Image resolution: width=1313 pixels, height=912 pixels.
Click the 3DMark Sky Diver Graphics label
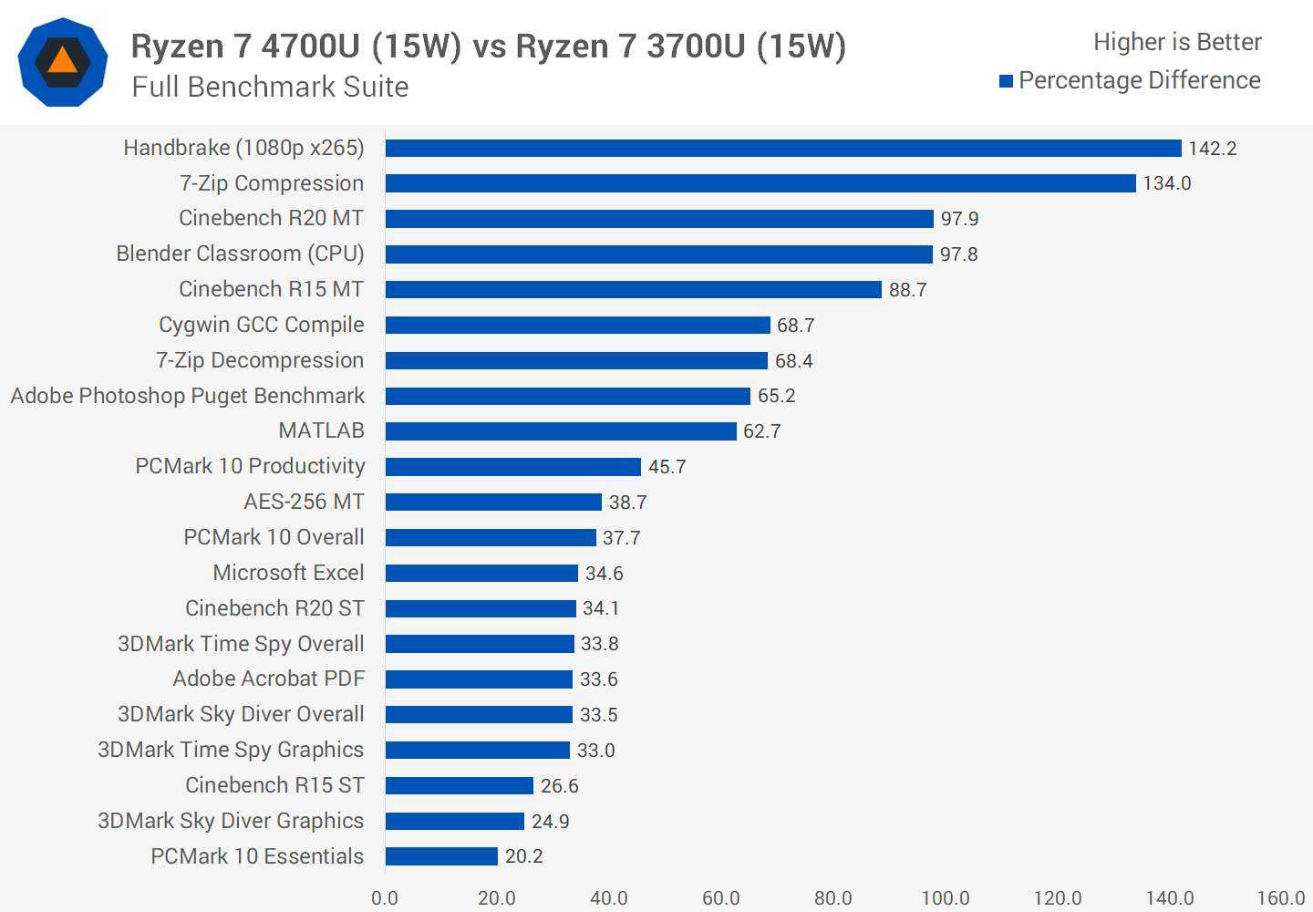(231, 821)
